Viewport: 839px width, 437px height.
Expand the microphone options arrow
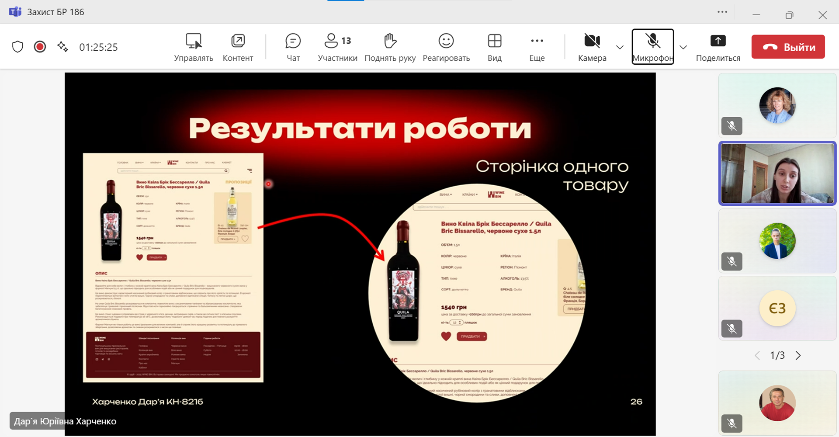(x=683, y=47)
